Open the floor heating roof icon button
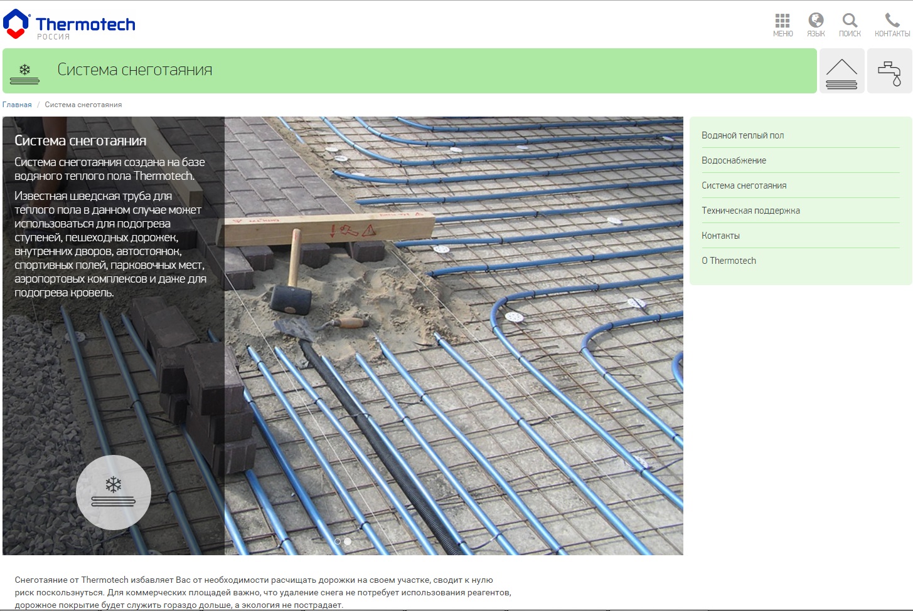Screen dimensions: 913x611 coord(841,71)
